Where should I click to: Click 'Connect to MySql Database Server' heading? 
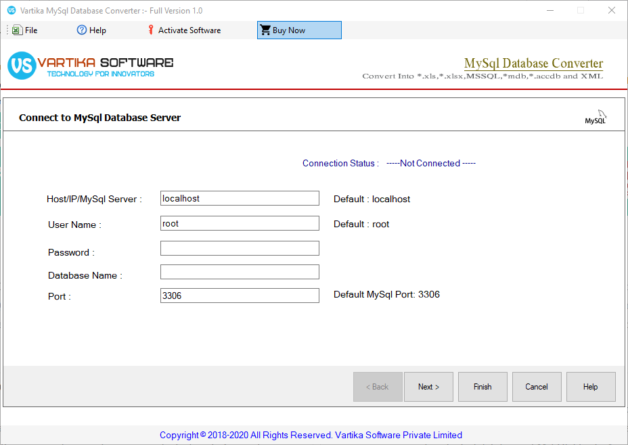point(99,118)
